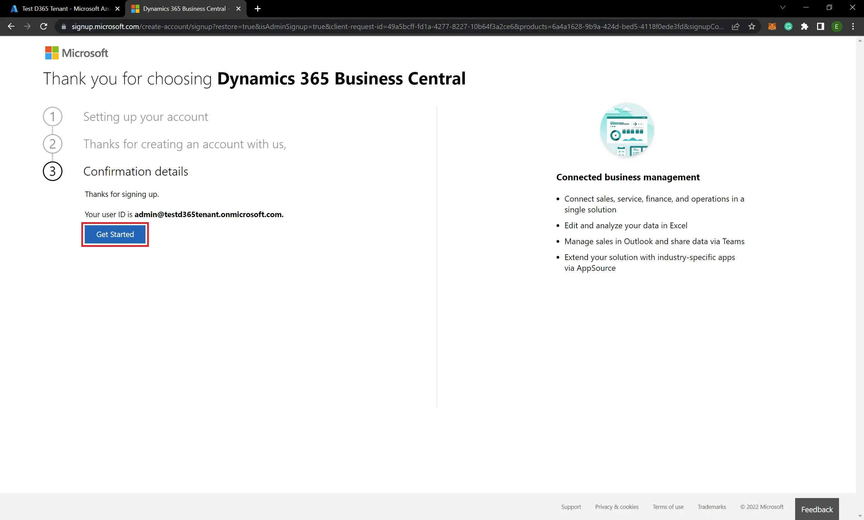
Task: Click the page scrollbar up arrow
Action: [860, 41]
